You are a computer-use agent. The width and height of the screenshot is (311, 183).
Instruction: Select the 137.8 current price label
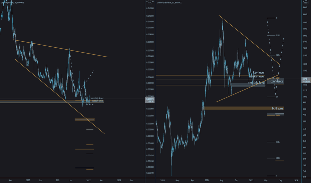(x=306, y=80)
